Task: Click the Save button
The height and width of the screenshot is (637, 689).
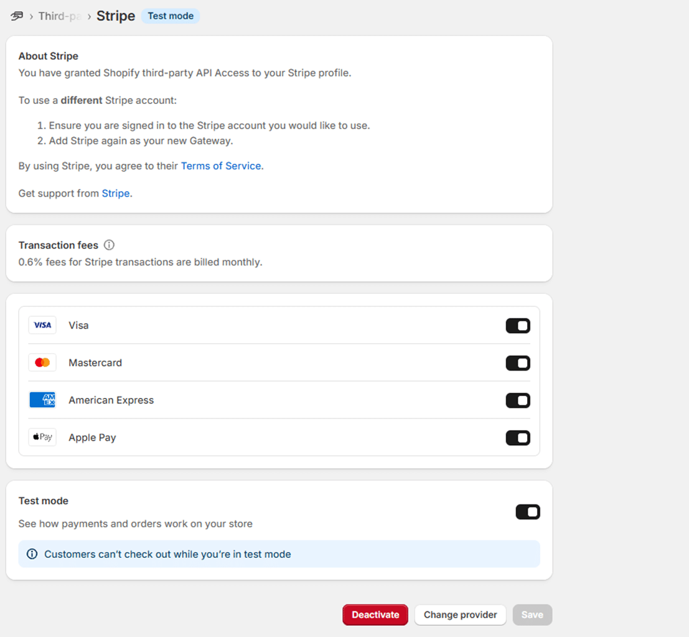Action: point(532,615)
